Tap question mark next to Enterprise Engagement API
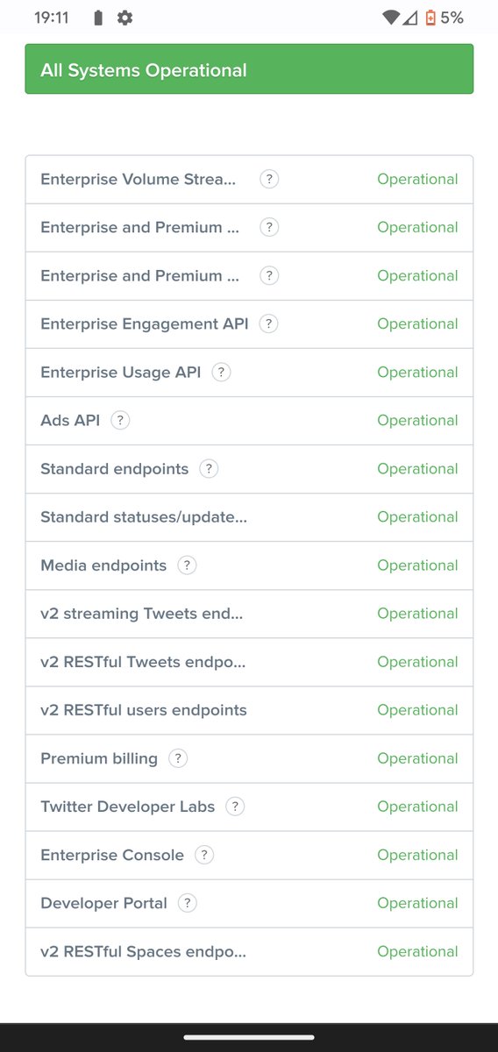 click(269, 323)
